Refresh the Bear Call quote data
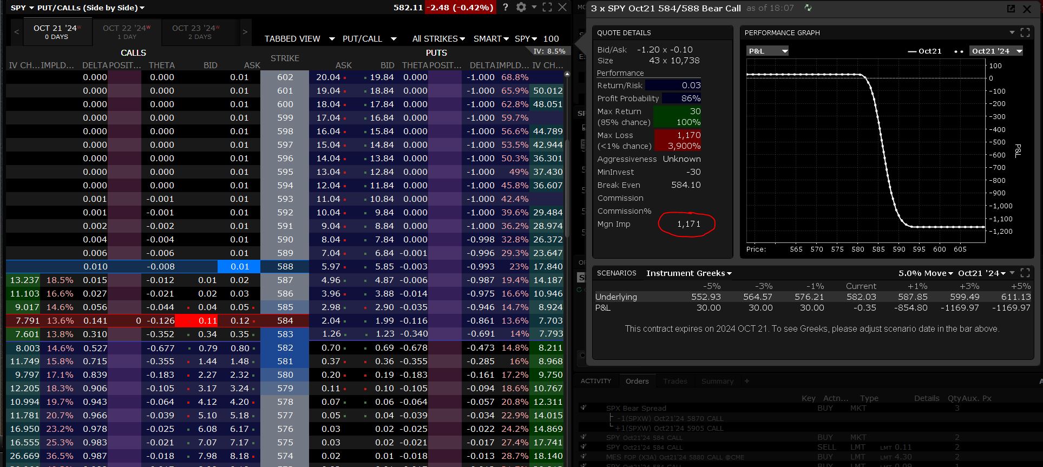 [808, 8]
